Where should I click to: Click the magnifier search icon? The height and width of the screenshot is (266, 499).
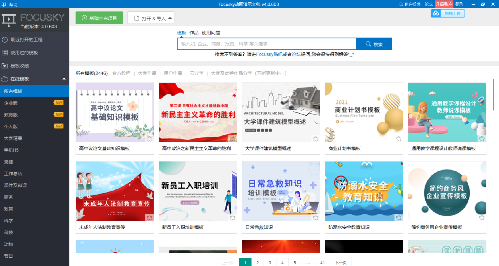368,44
